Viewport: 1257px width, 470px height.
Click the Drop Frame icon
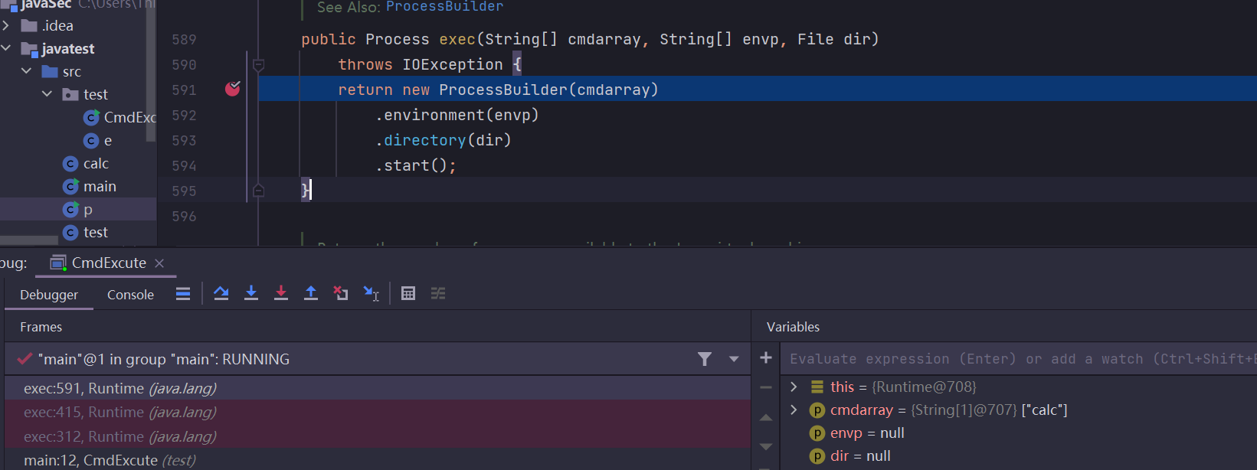click(341, 293)
